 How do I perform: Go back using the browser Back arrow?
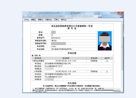pos(26,16)
